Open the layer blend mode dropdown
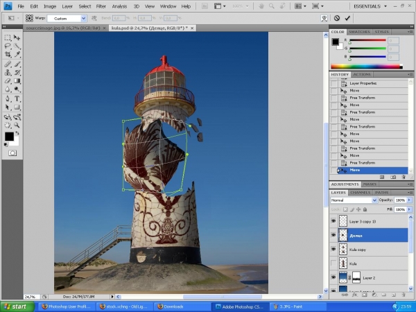 pyautogui.click(x=374, y=200)
